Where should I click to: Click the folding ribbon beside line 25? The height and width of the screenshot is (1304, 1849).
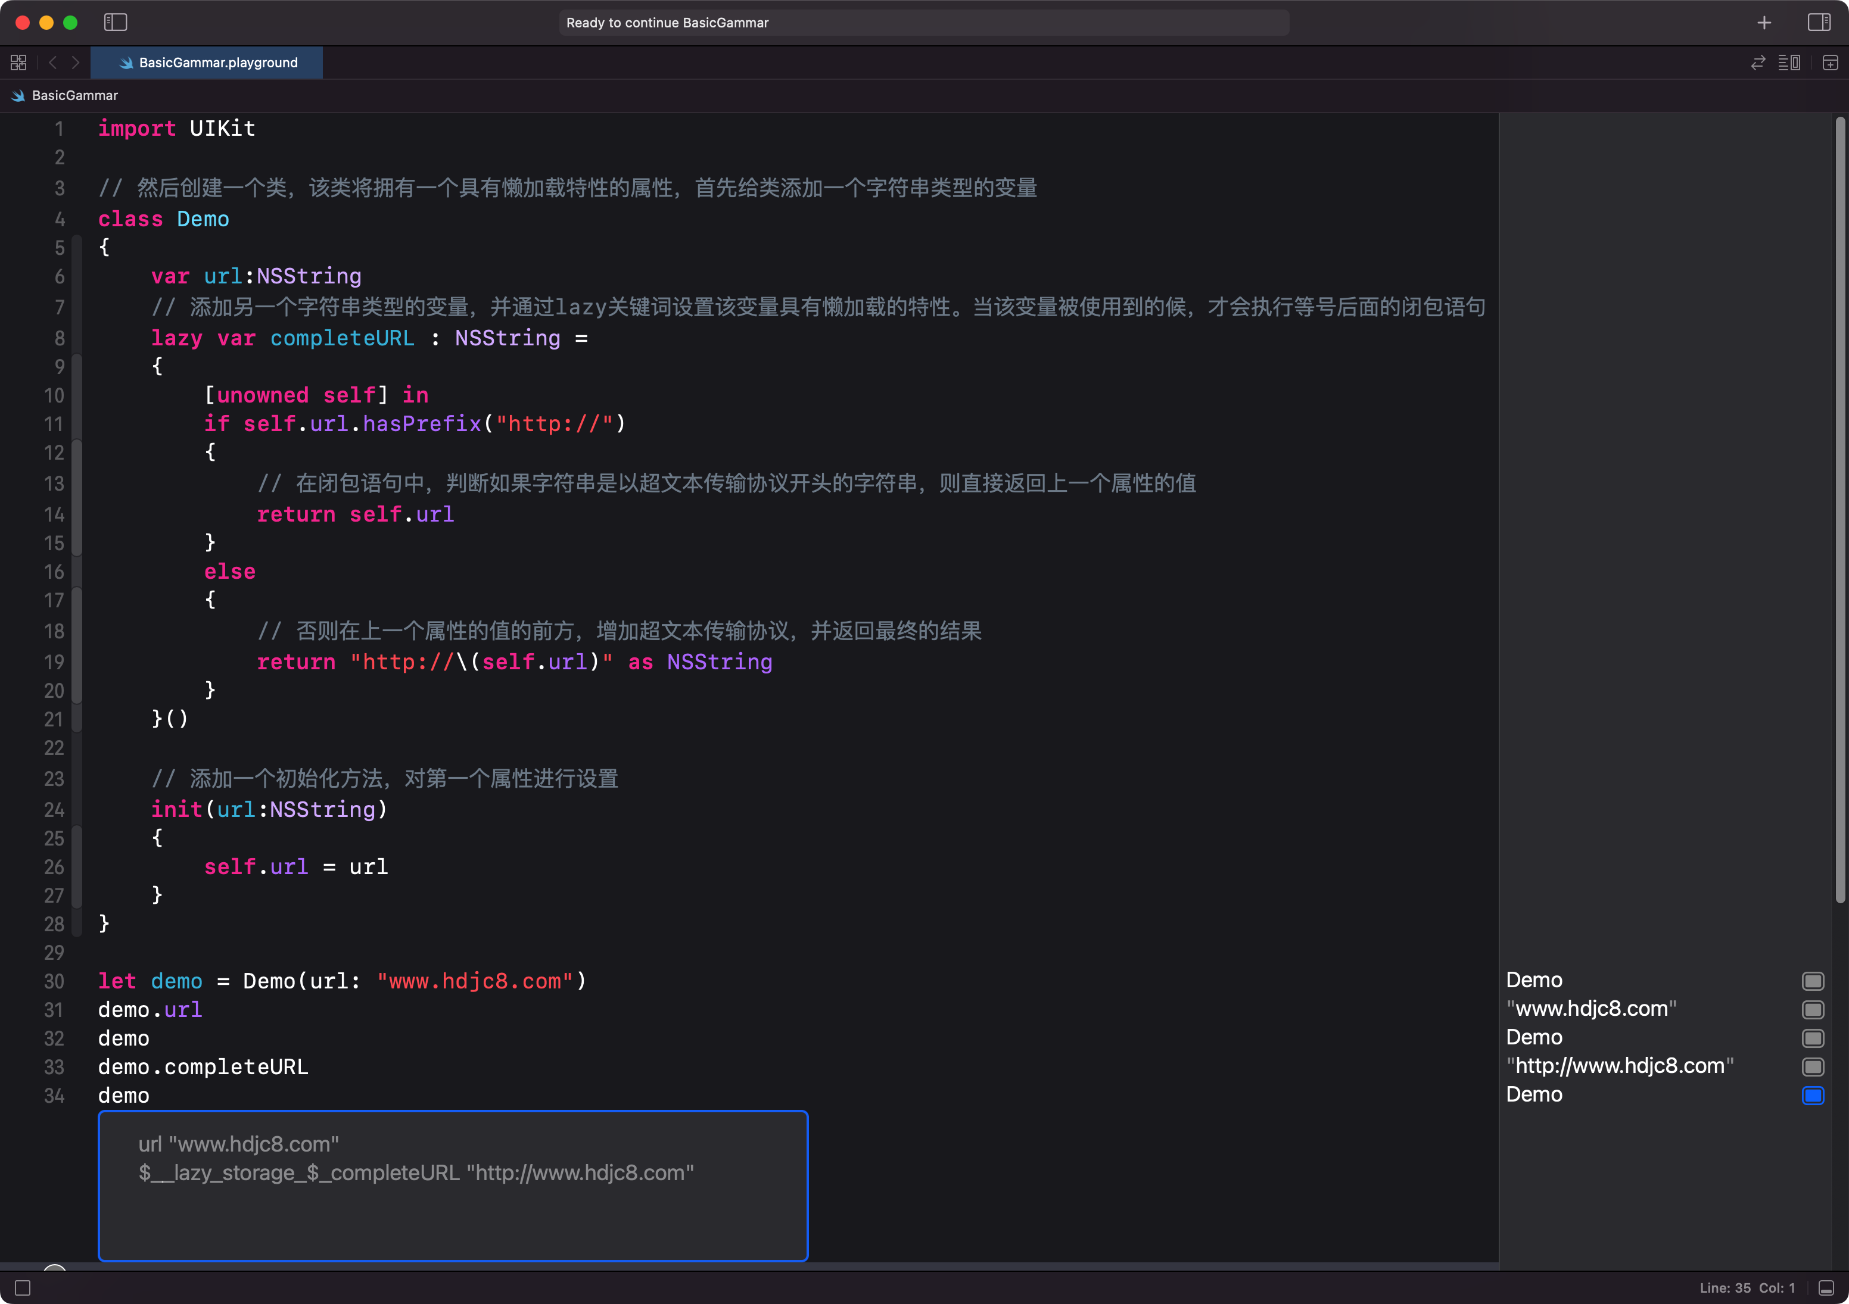point(77,839)
